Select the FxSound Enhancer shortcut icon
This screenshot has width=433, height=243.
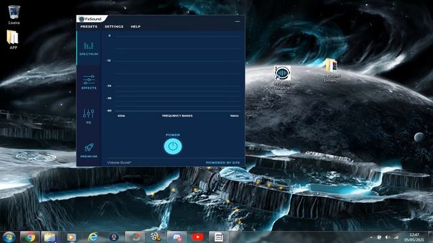pyautogui.click(x=282, y=78)
